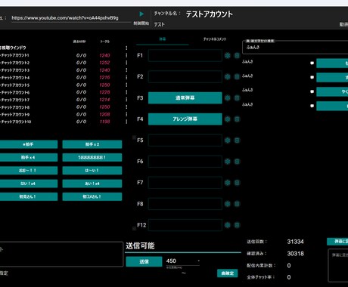Open settings gear for the F1 slot
Viewport: 348px width, 287px height.
tap(228, 56)
